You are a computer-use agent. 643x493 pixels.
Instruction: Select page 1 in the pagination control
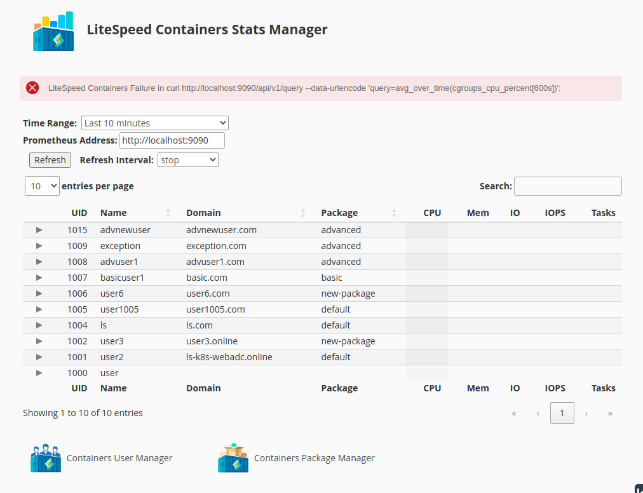[562, 412]
